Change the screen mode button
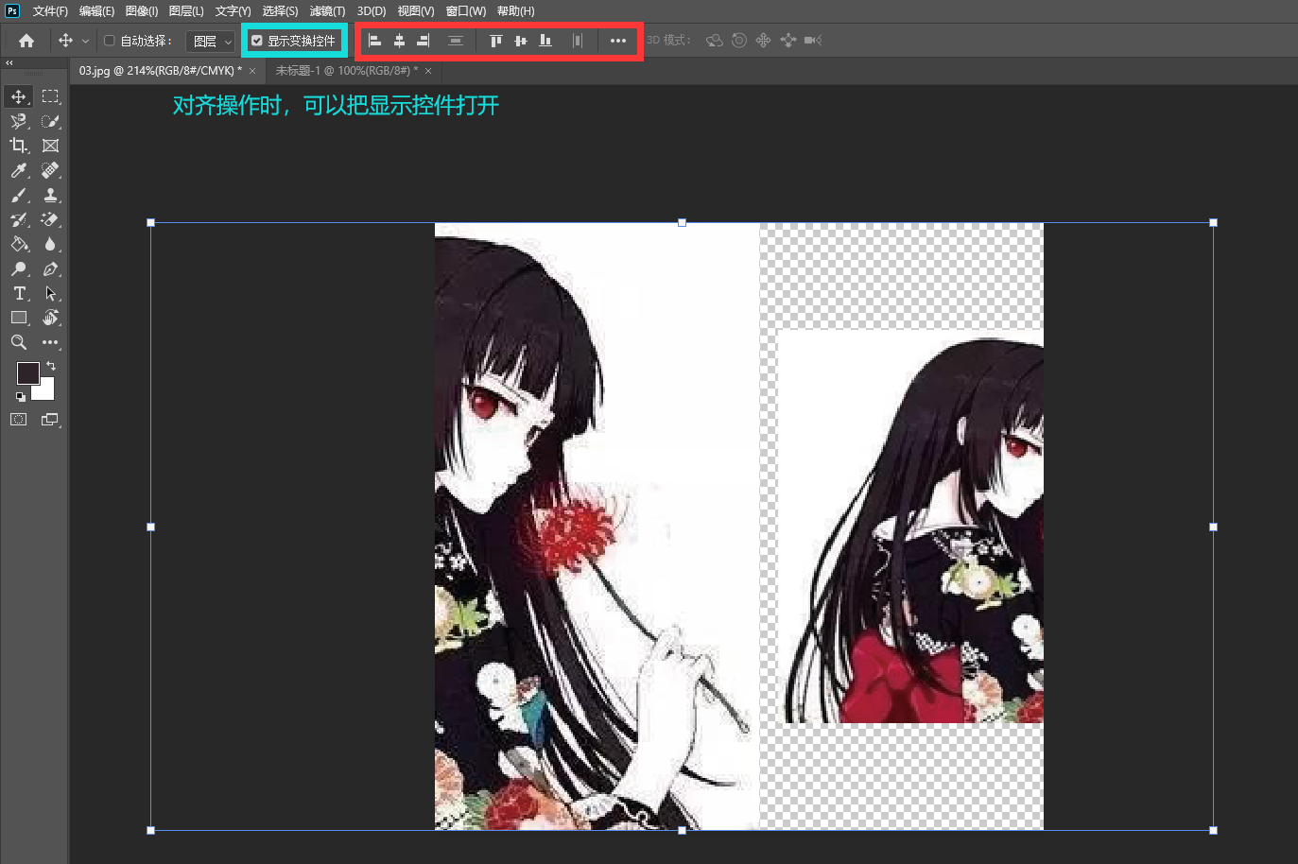 [50, 420]
